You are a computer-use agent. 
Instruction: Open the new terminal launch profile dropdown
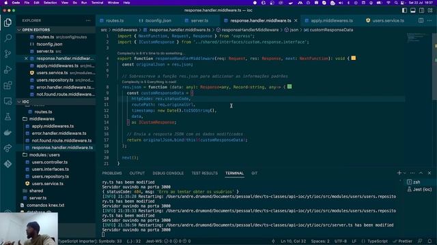405,173
